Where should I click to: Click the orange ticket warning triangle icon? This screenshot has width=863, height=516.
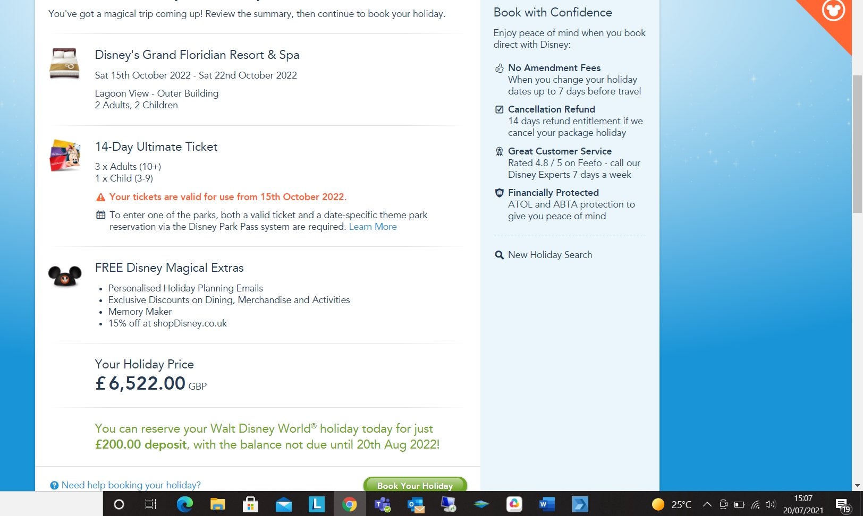click(x=100, y=197)
